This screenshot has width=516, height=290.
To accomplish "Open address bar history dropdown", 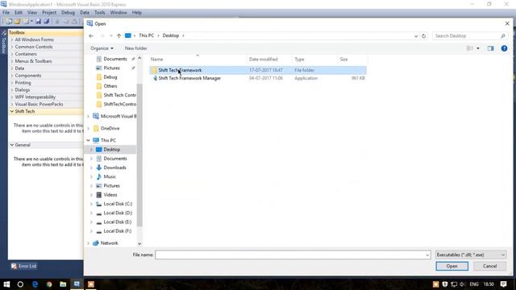I will [x=416, y=35].
